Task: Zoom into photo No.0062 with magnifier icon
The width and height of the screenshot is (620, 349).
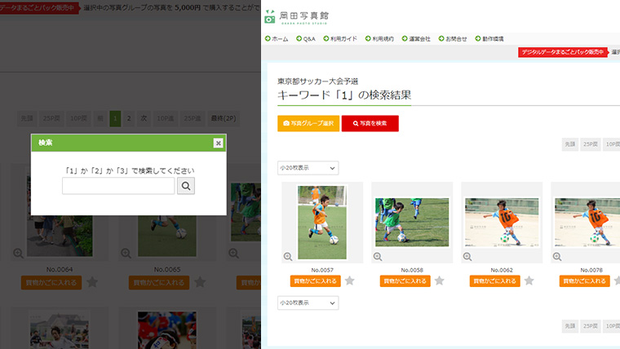Action: [467, 257]
